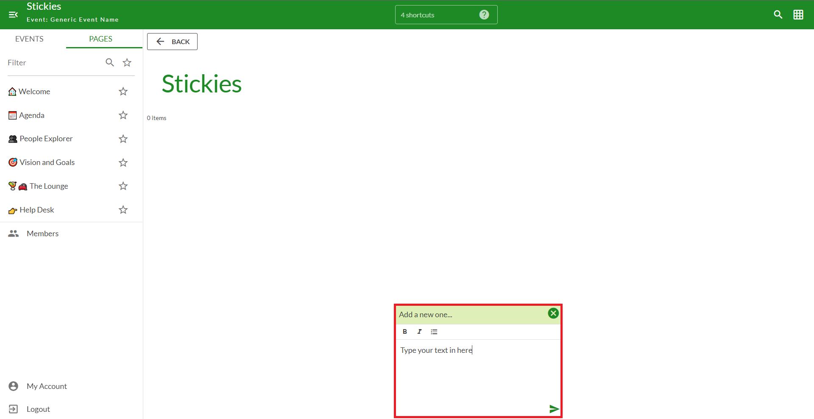This screenshot has height=419, width=814.
Task: Star the Welcome page as favorite
Action: click(x=123, y=92)
